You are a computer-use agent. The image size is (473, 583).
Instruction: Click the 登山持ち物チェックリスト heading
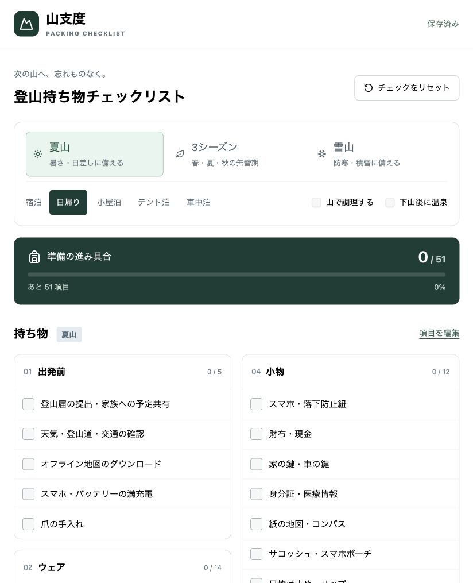click(x=99, y=96)
